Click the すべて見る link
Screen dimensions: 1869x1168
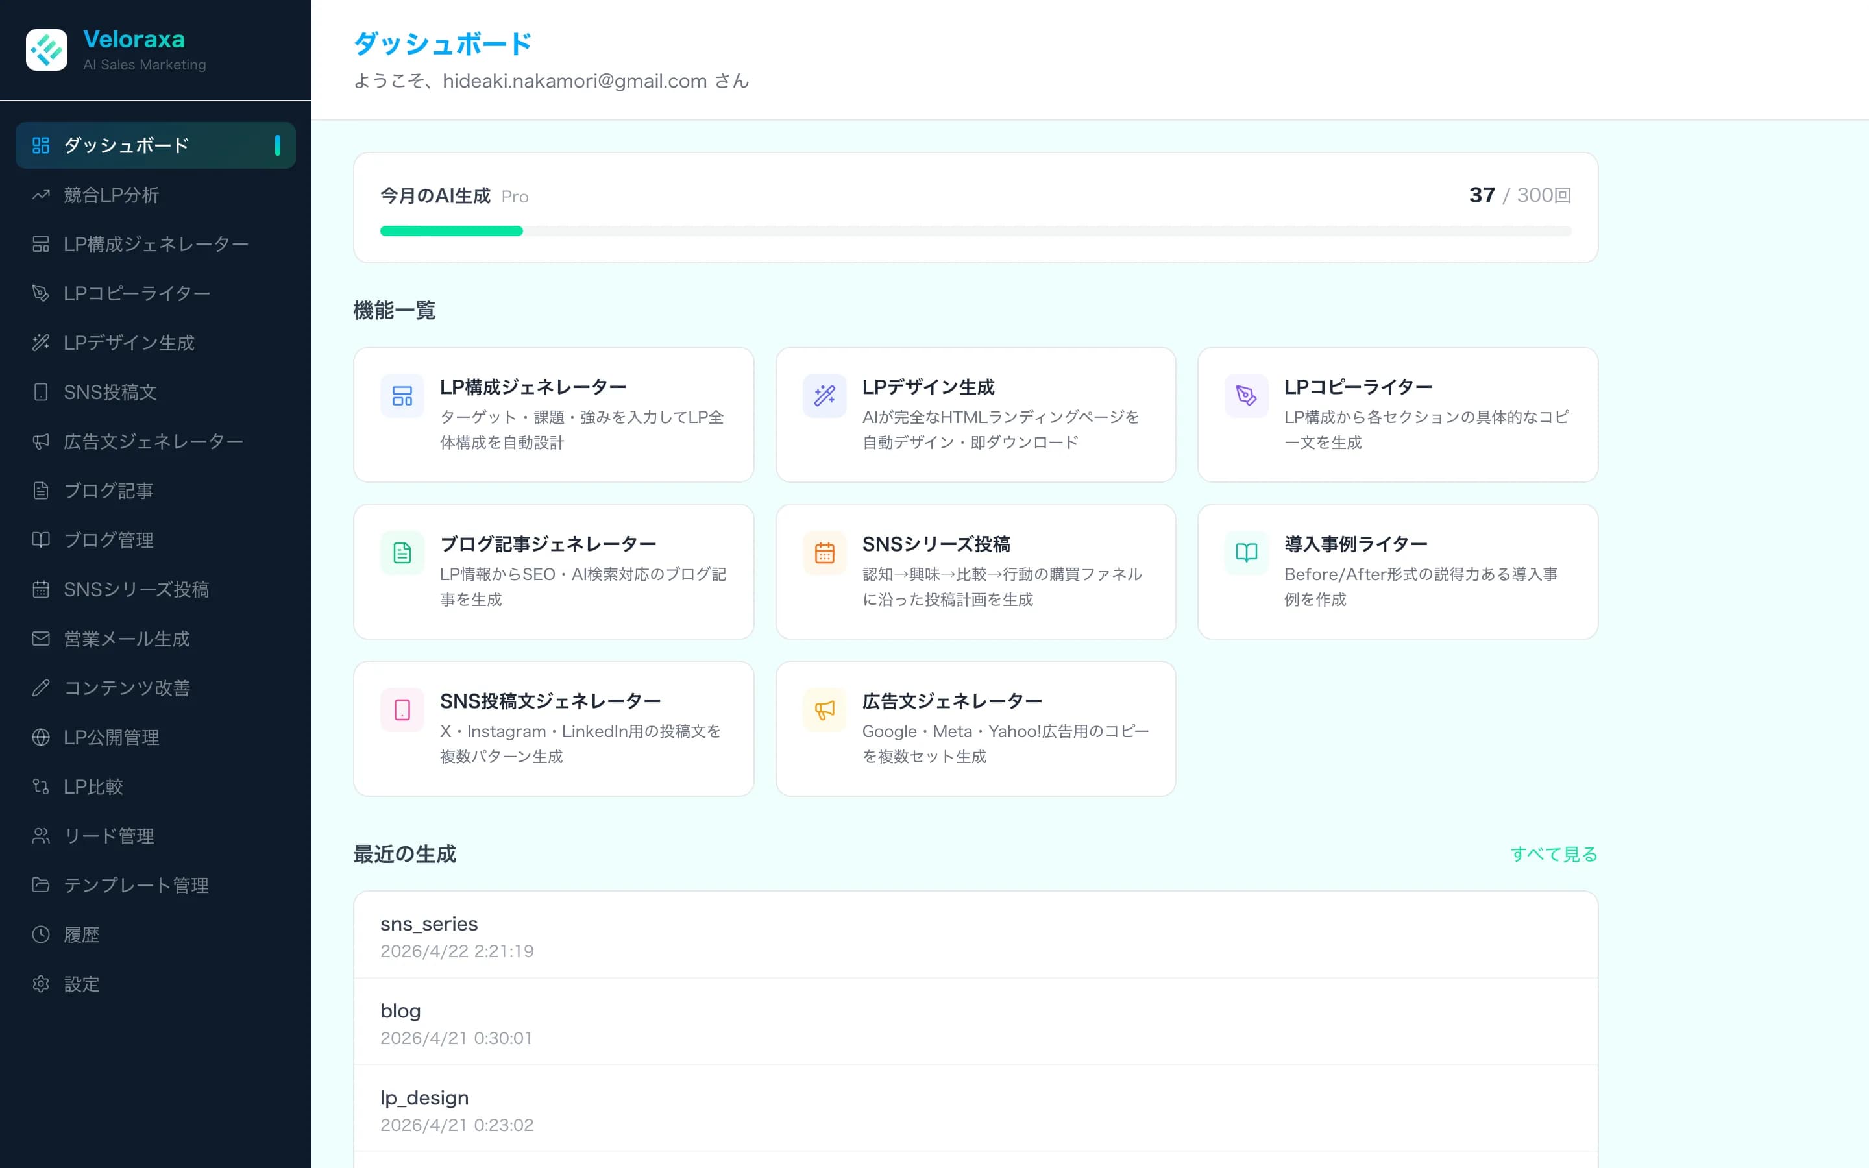[1553, 855]
